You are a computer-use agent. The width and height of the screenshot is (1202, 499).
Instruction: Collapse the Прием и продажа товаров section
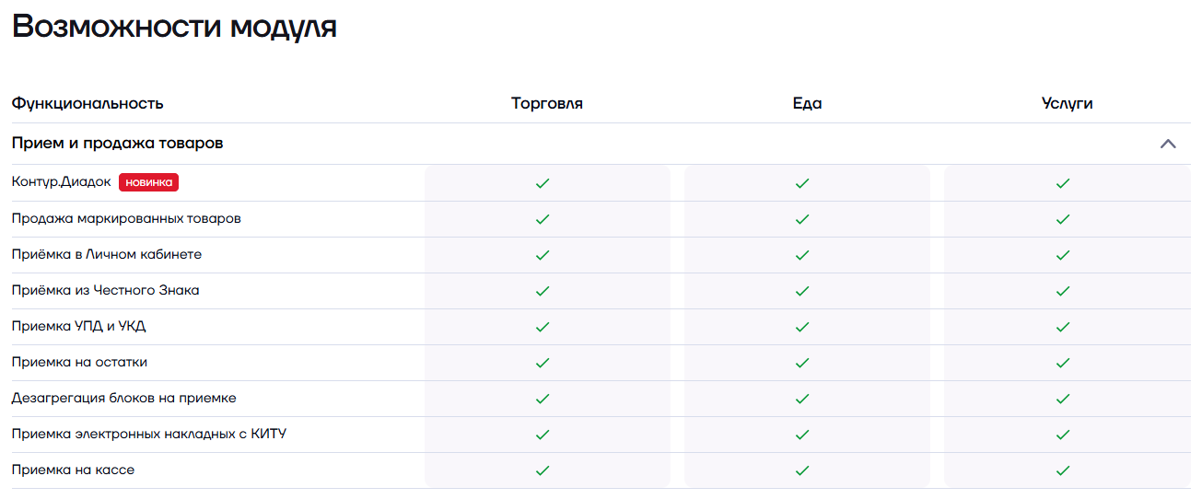coord(1168,144)
